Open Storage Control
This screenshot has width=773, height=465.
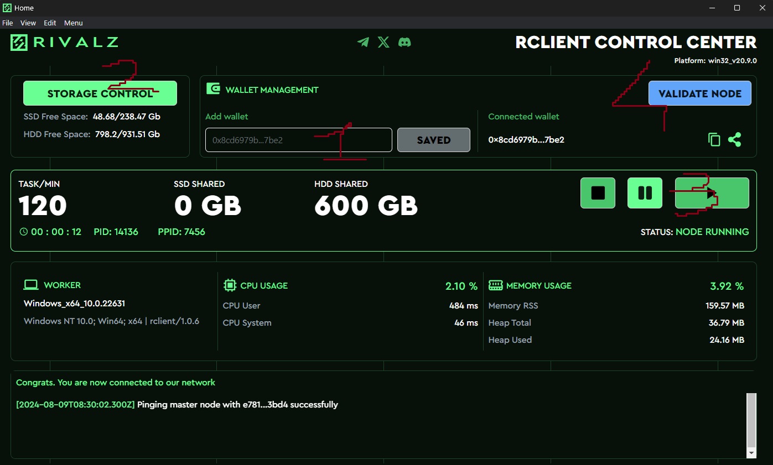[x=100, y=93]
